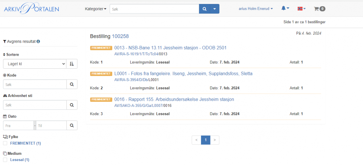Click the Avgrens resultat info icon
The image size is (363, 165).
tap(38, 41)
